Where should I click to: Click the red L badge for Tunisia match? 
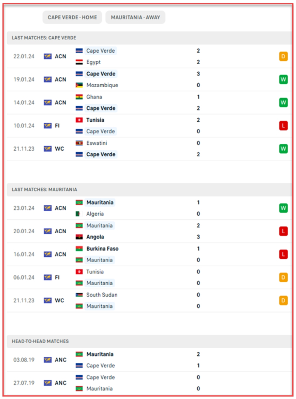tap(283, 126)
